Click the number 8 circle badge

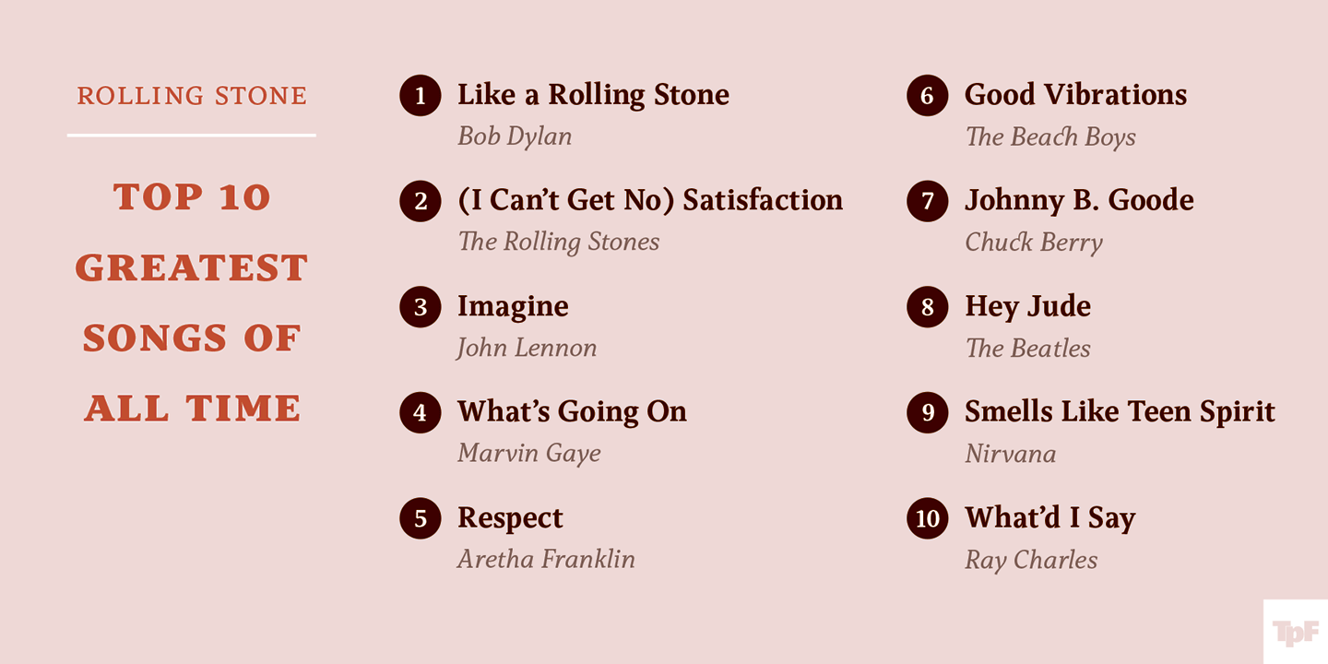tap(928, 307)
